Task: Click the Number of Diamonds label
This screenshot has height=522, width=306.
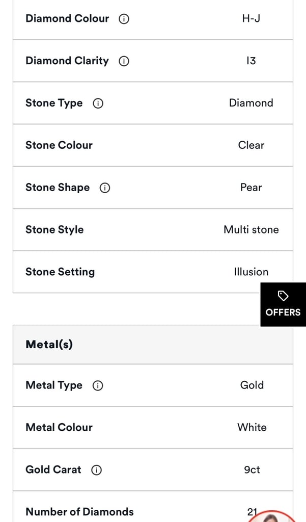Action: pyautogui.click(x=79, y=512)
